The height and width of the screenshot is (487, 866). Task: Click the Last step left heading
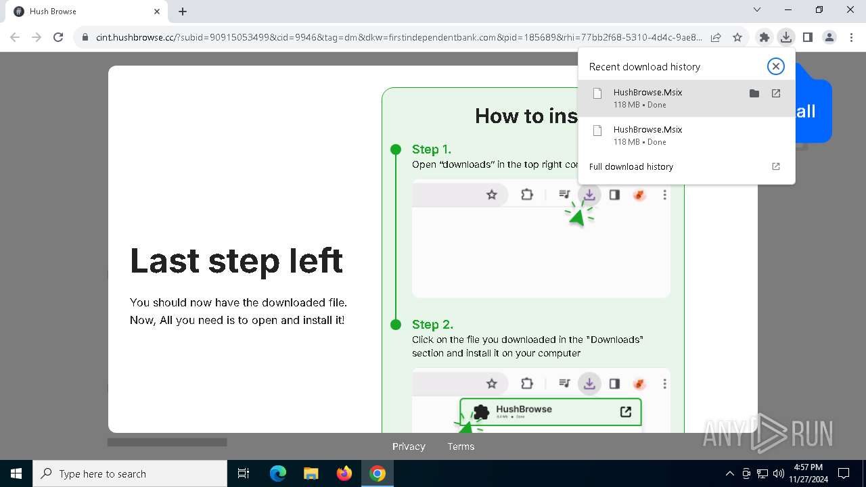click(237, 261)
